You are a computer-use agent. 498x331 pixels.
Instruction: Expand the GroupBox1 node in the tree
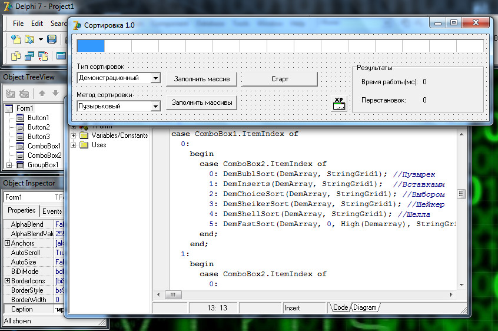tap(9, 165)
